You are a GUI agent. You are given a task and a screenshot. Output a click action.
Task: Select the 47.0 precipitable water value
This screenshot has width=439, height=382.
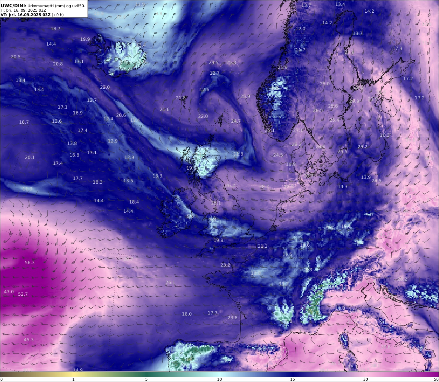[x=9, y=292]
